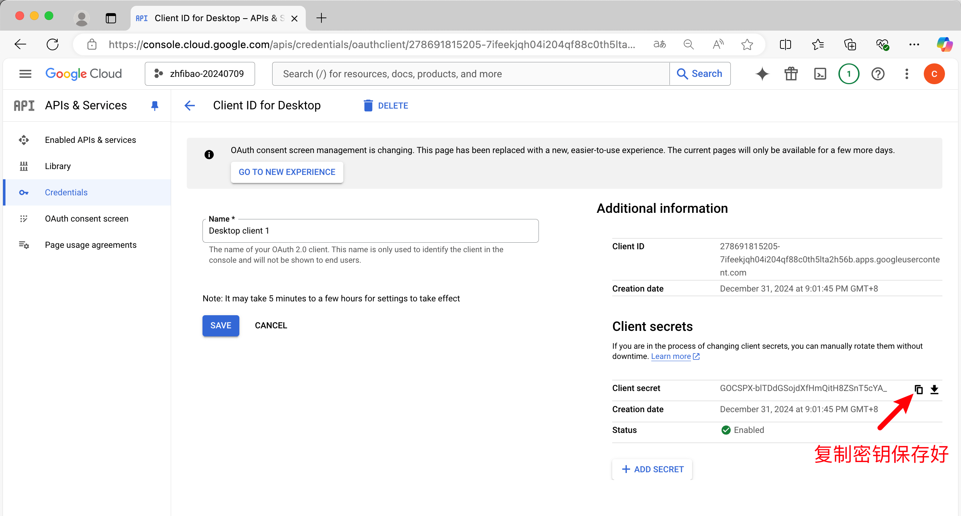The image size is (961, 516).
Task: Download the client secret JSON
Action: (934, 389)
